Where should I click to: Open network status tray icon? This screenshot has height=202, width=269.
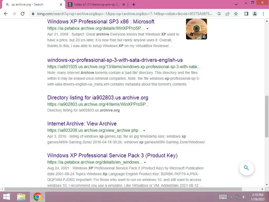[x=238, y=197]
